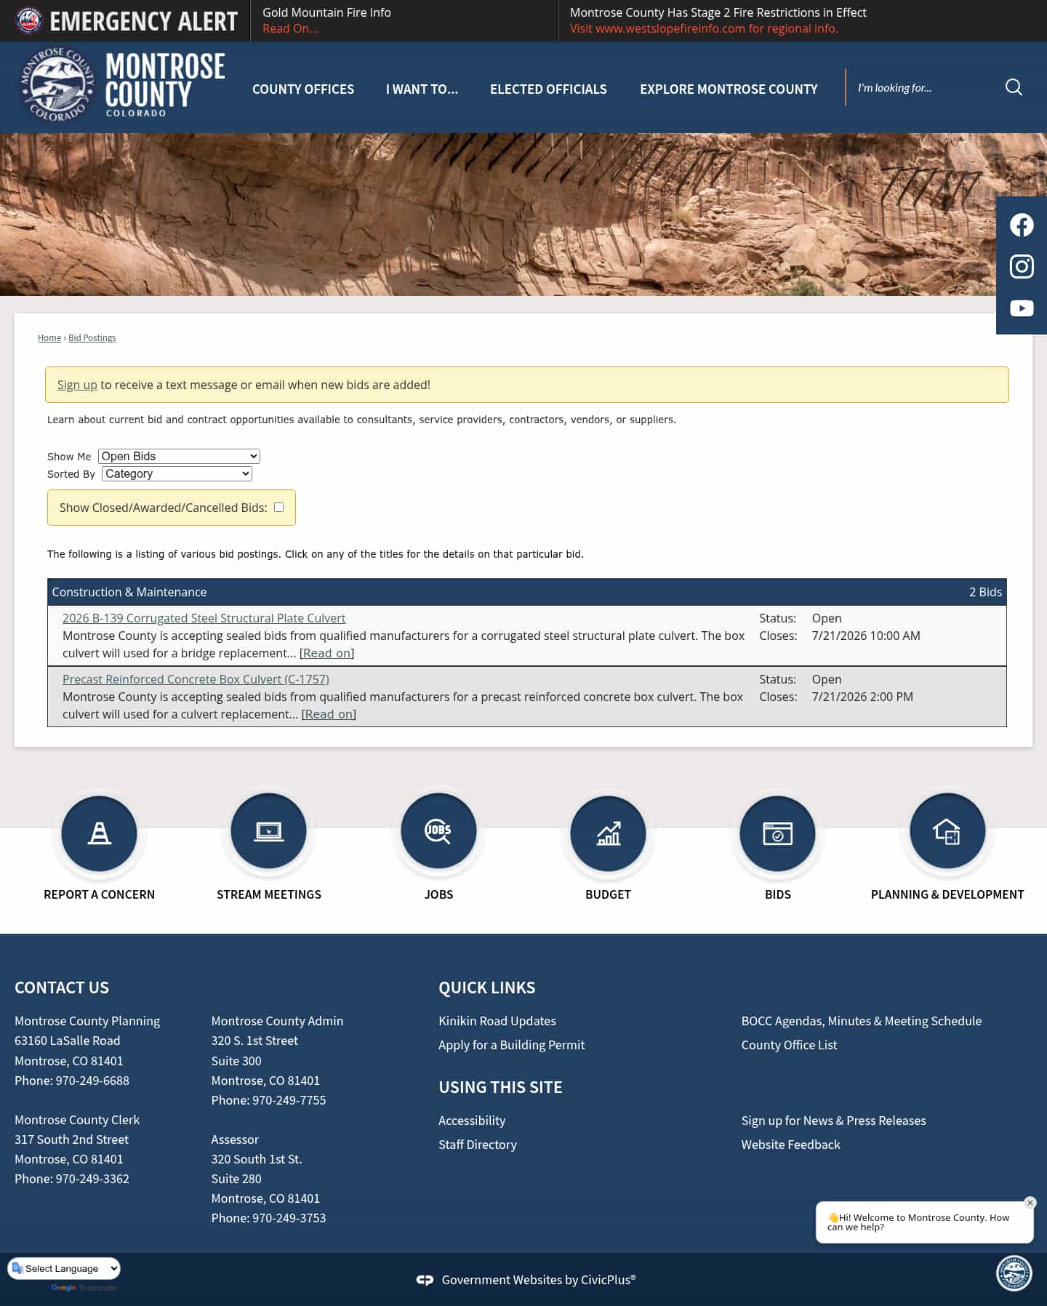Open the Instagram social icon
This screenshot has height=1306, width=1047.
(x=1022, y=267)
